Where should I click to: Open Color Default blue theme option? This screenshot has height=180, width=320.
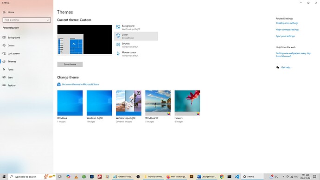[x=136, y=36]
